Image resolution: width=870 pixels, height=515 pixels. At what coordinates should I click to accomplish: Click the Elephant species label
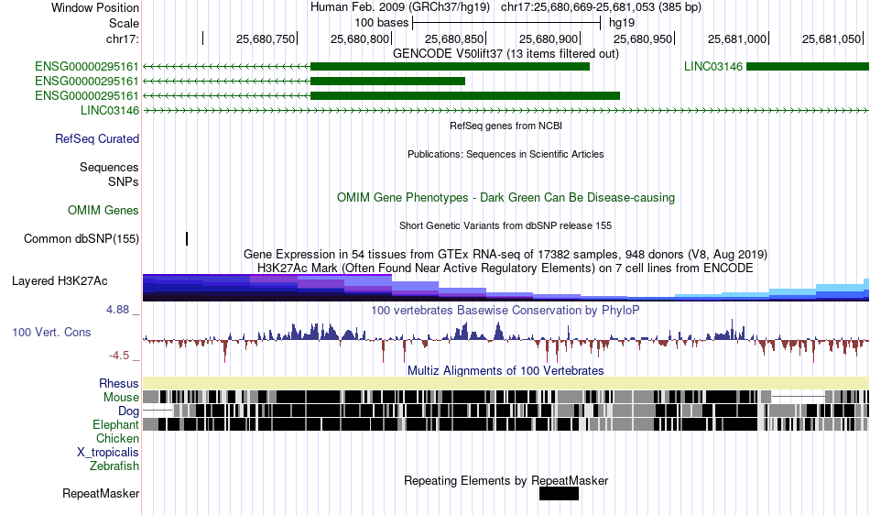point(115,424)
